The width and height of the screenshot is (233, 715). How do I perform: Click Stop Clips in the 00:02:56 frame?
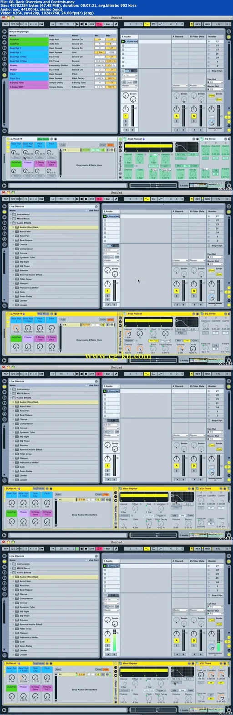pyautogui.click(x=215, y=246)
